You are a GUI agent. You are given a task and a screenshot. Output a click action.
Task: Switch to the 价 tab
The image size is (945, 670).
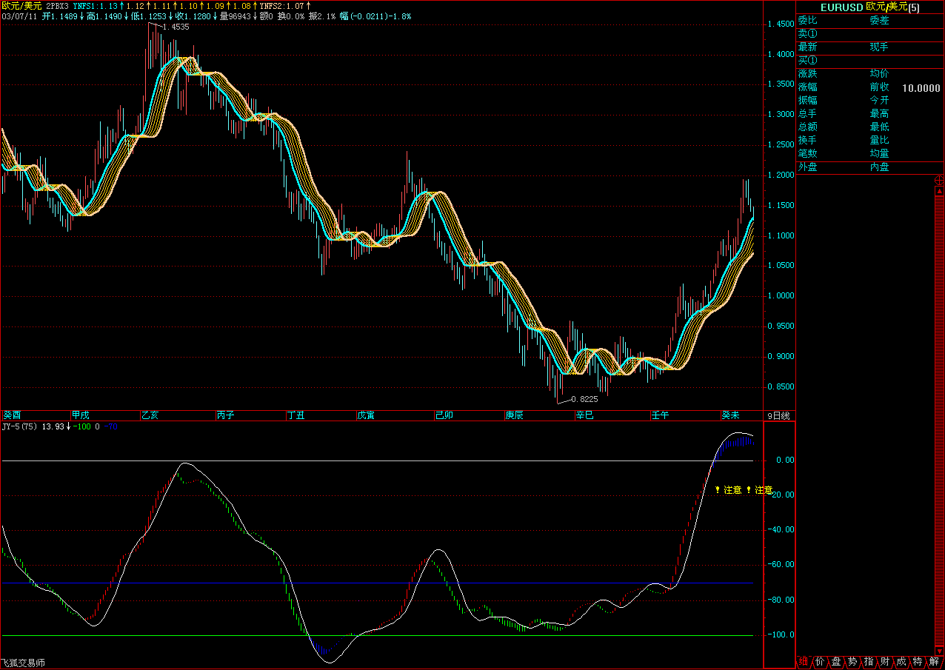click(x=820, y=661)
